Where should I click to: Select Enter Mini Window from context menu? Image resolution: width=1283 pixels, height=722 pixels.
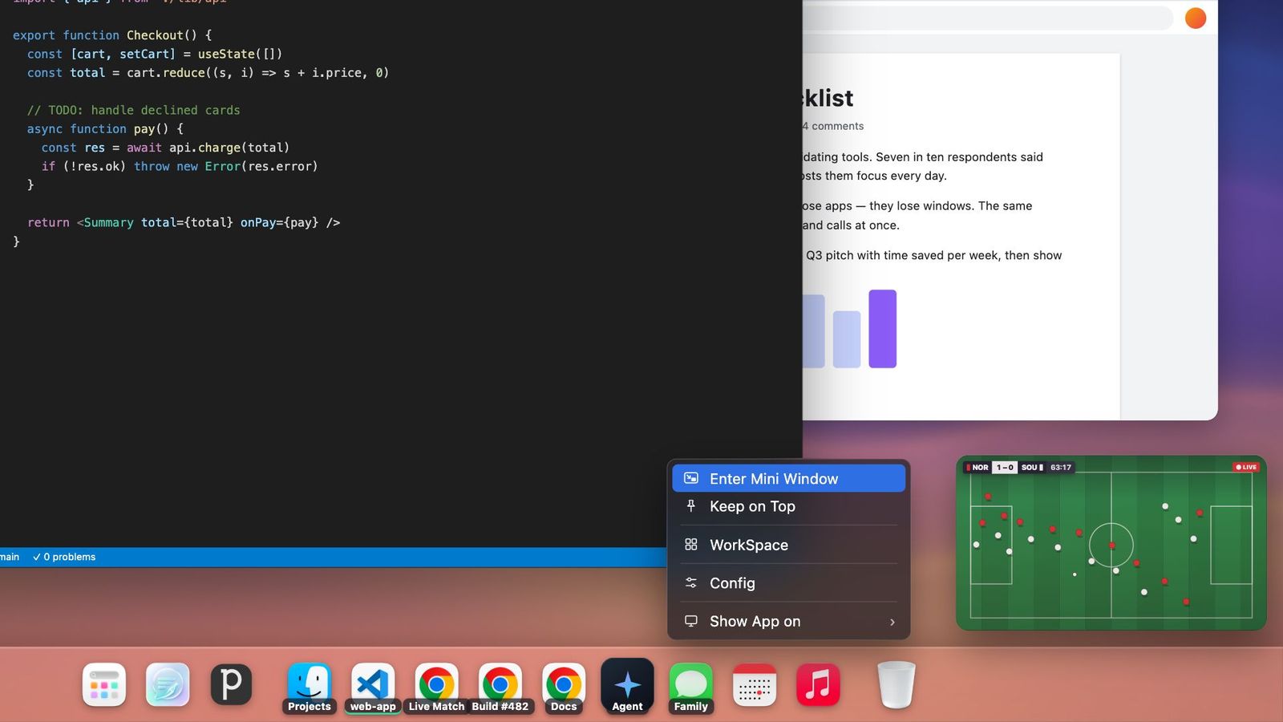788,478
